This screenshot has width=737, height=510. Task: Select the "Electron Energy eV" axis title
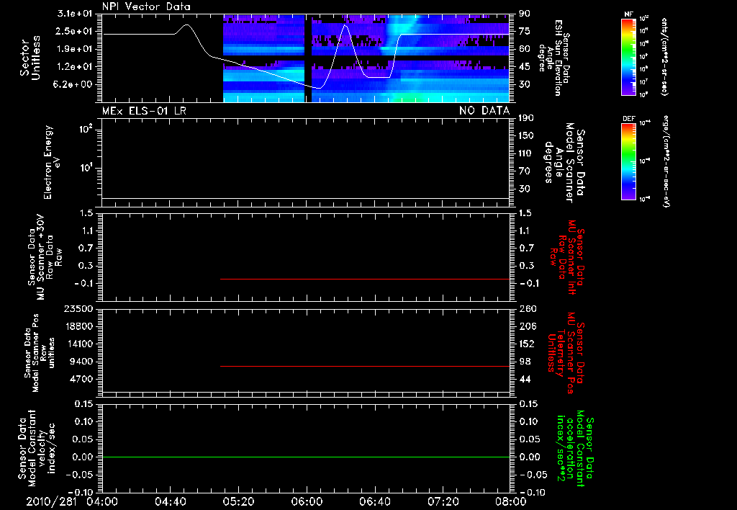tap(52, 162)
